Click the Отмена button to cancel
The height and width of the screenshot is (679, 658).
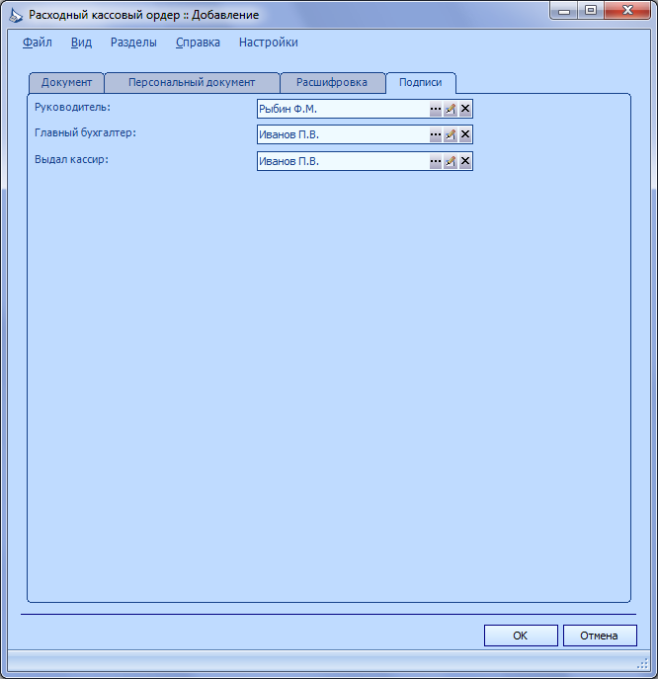click(600, 636)
